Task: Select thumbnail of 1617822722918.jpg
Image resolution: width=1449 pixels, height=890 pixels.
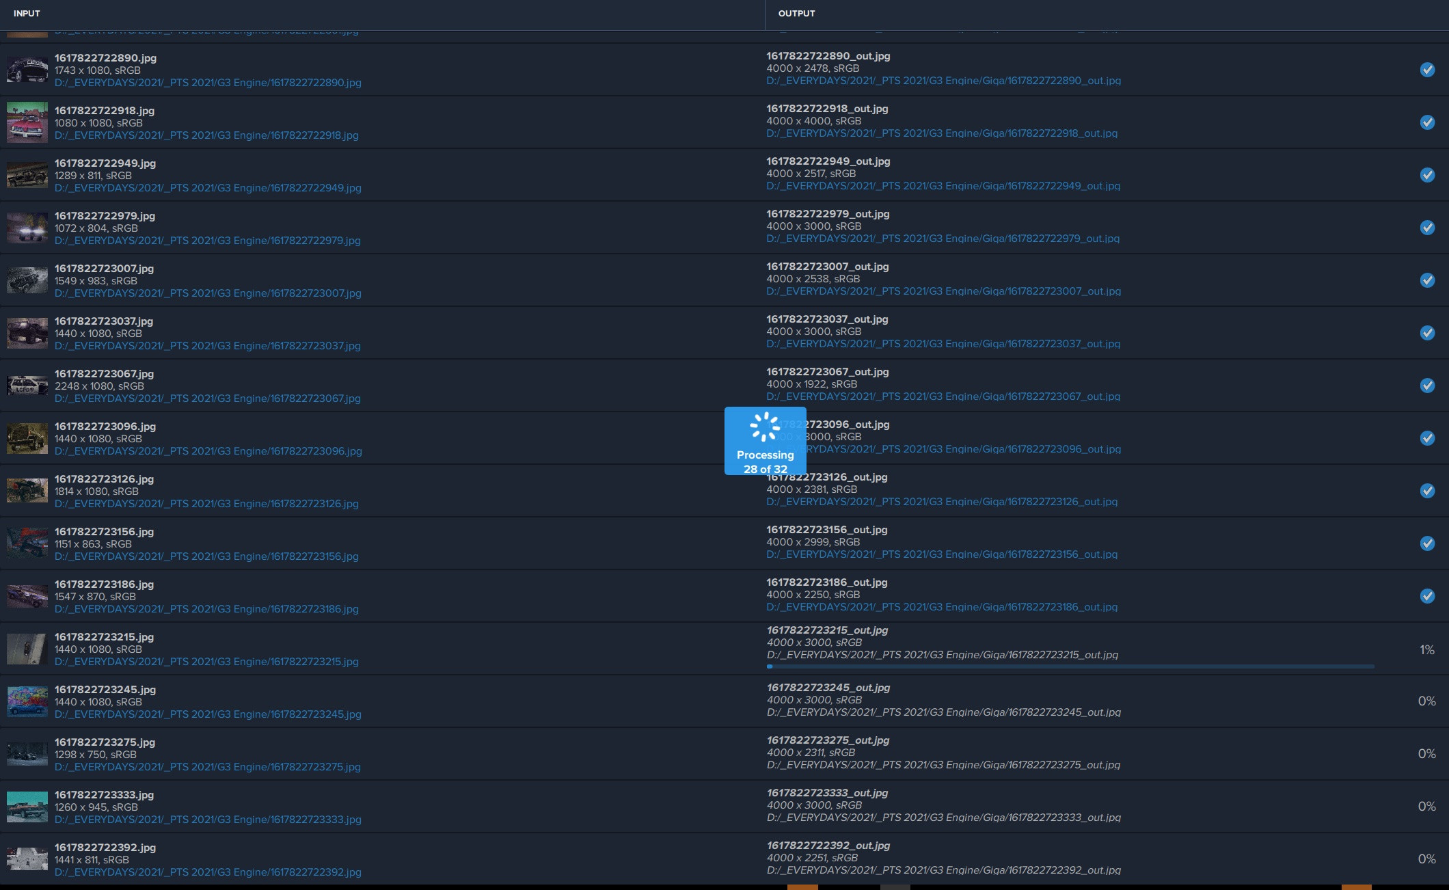Action: (27, 122)
